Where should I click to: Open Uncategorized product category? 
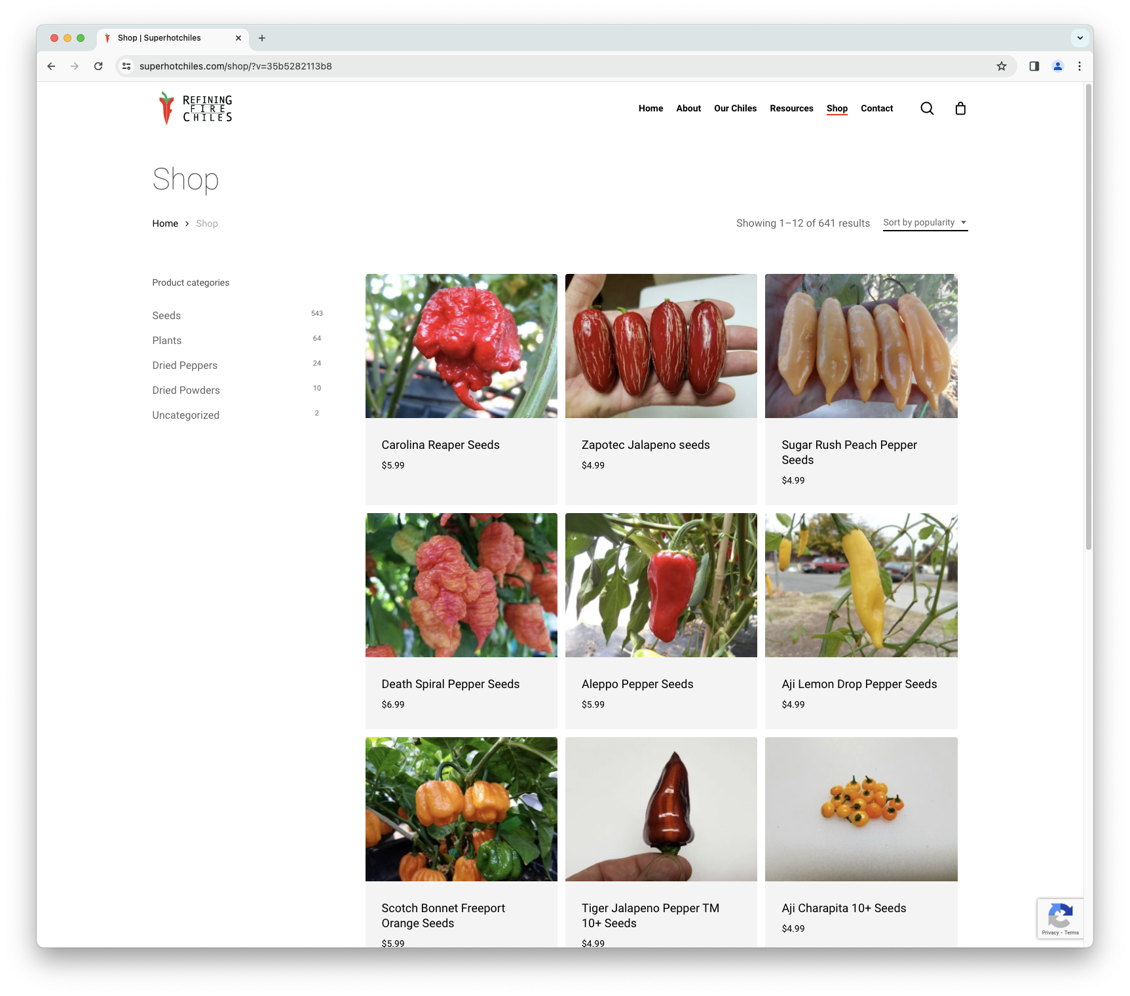coord(186,415)
